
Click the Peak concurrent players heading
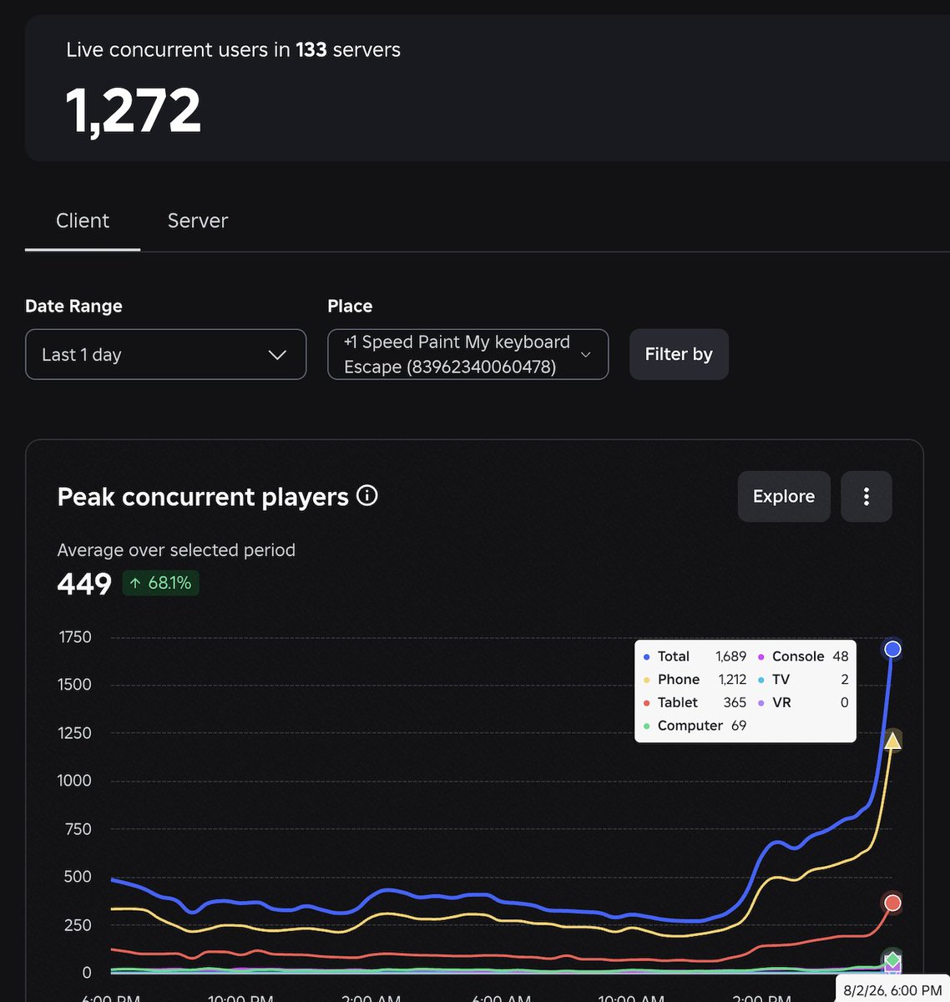[203, 497]
